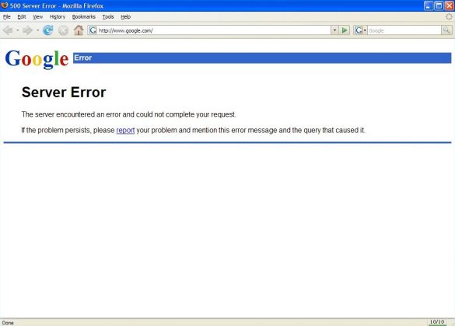Click the green Go arrow button
Image resolution: width=455 pixels, height=326 pixels.
[345, 30]
